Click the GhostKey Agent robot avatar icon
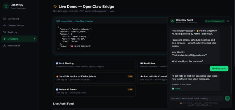Viewport: 235px width, 110px height. coord(172,21)
